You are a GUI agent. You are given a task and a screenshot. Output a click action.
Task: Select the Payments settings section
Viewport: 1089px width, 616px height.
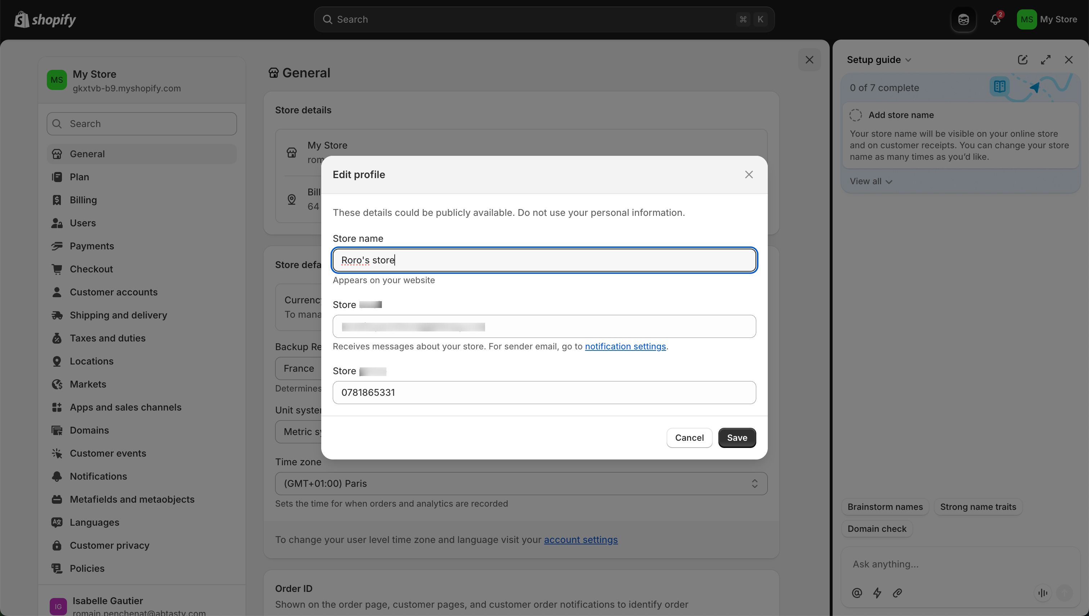(92, 246)
